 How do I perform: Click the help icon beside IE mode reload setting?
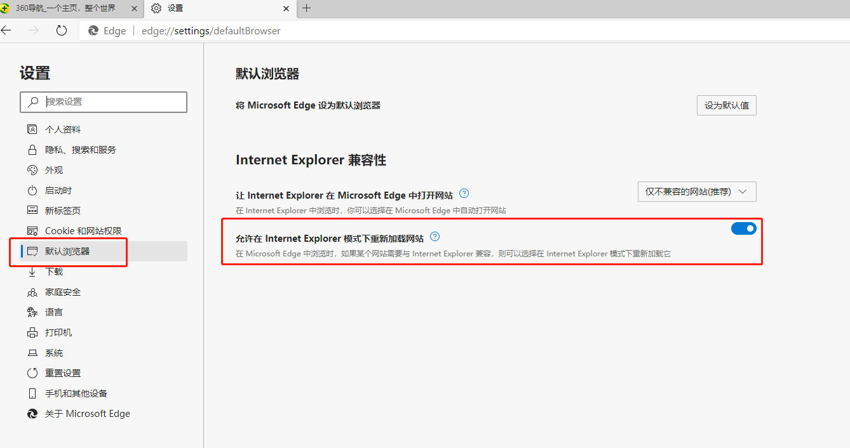pyautogui.click(x=435, y=237)
